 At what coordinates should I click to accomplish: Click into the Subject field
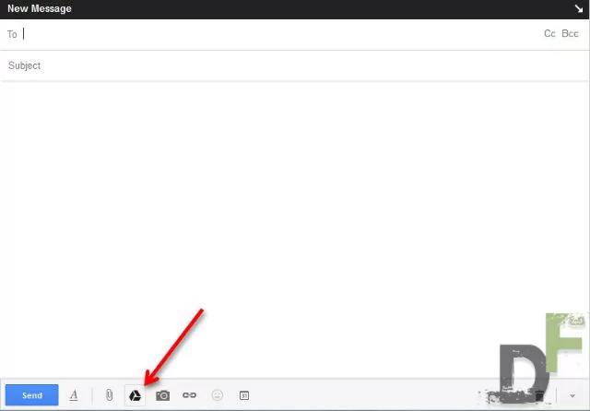[295, 65]
